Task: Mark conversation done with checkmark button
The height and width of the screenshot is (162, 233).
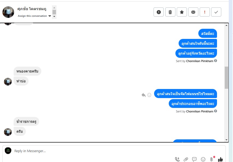Action: tap(216, 12)
